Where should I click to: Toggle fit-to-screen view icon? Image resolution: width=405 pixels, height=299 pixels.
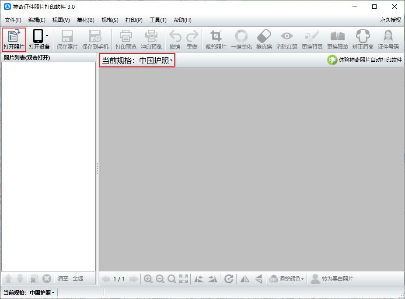(x=183, y=279)
